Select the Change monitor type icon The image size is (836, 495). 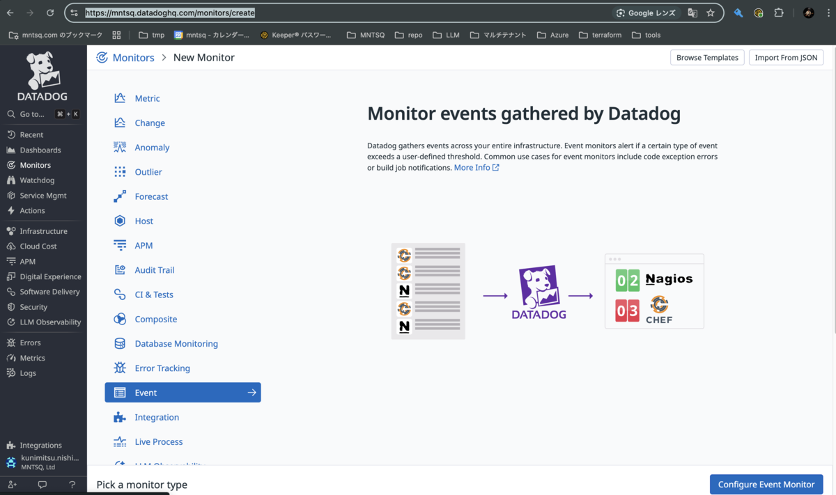pyautogui.click(x=120, y=123)
